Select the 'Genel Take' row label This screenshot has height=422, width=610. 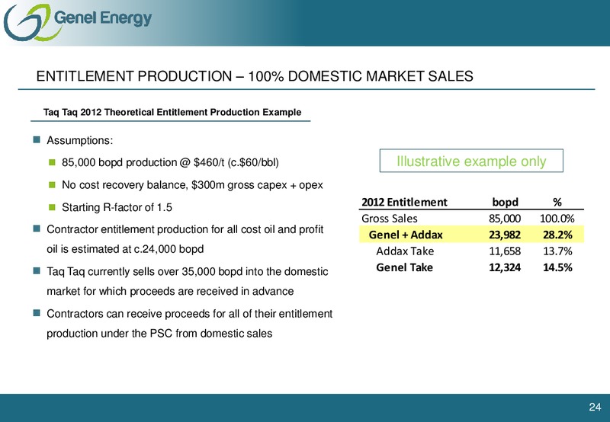[x=404, y=267]
